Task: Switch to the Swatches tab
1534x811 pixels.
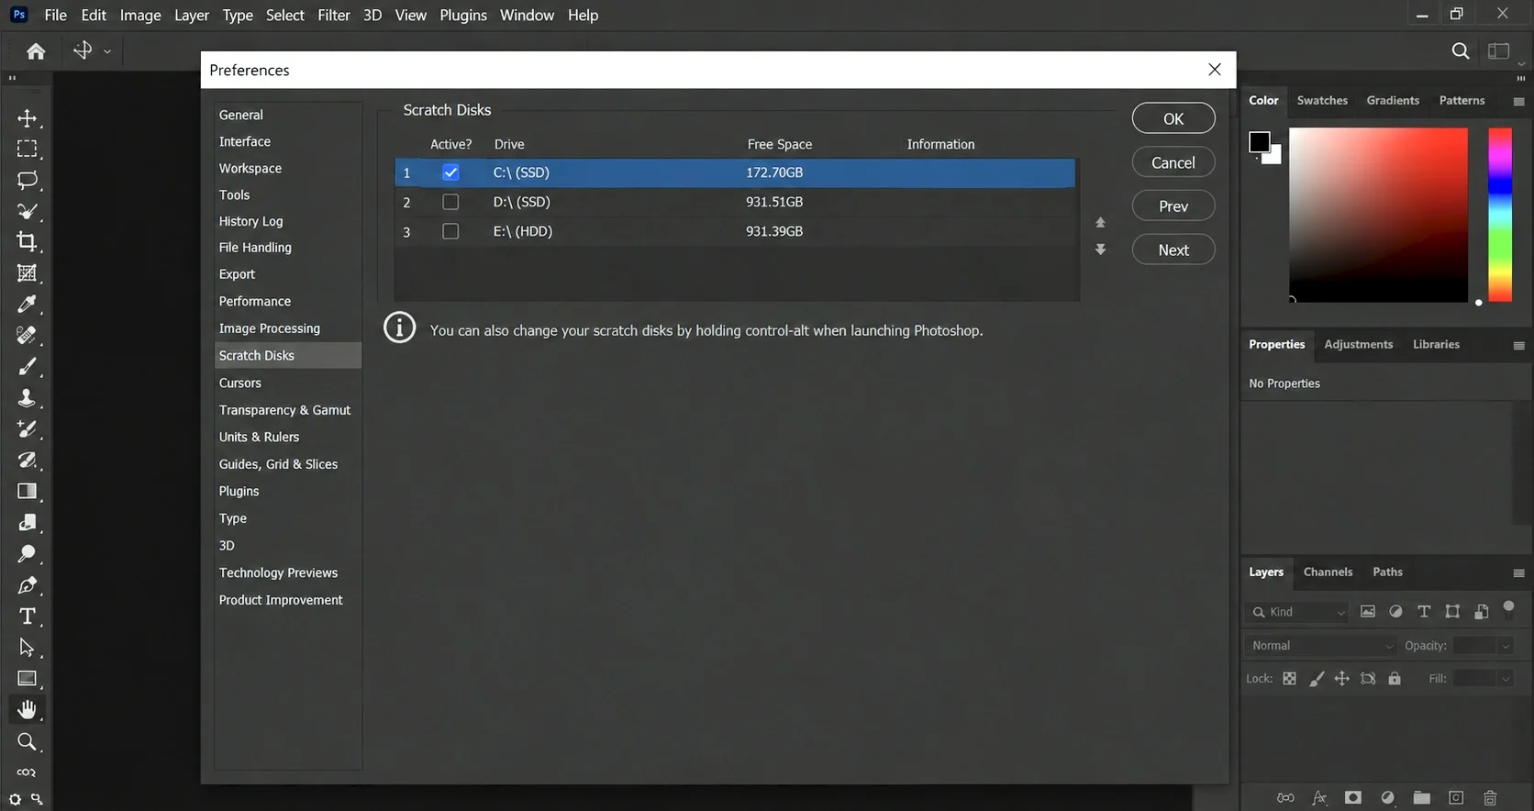Action: point(1322,100)
